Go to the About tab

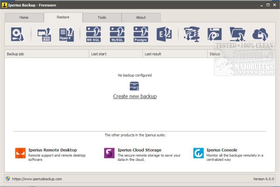pos(141,17)
